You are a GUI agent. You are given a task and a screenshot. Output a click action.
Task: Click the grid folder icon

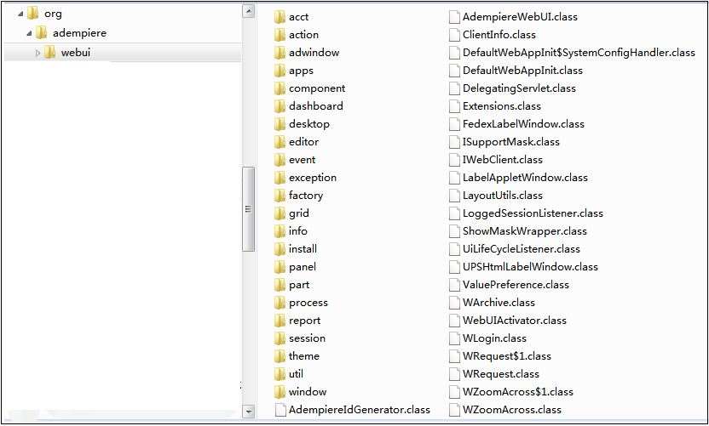click(280, 213)
